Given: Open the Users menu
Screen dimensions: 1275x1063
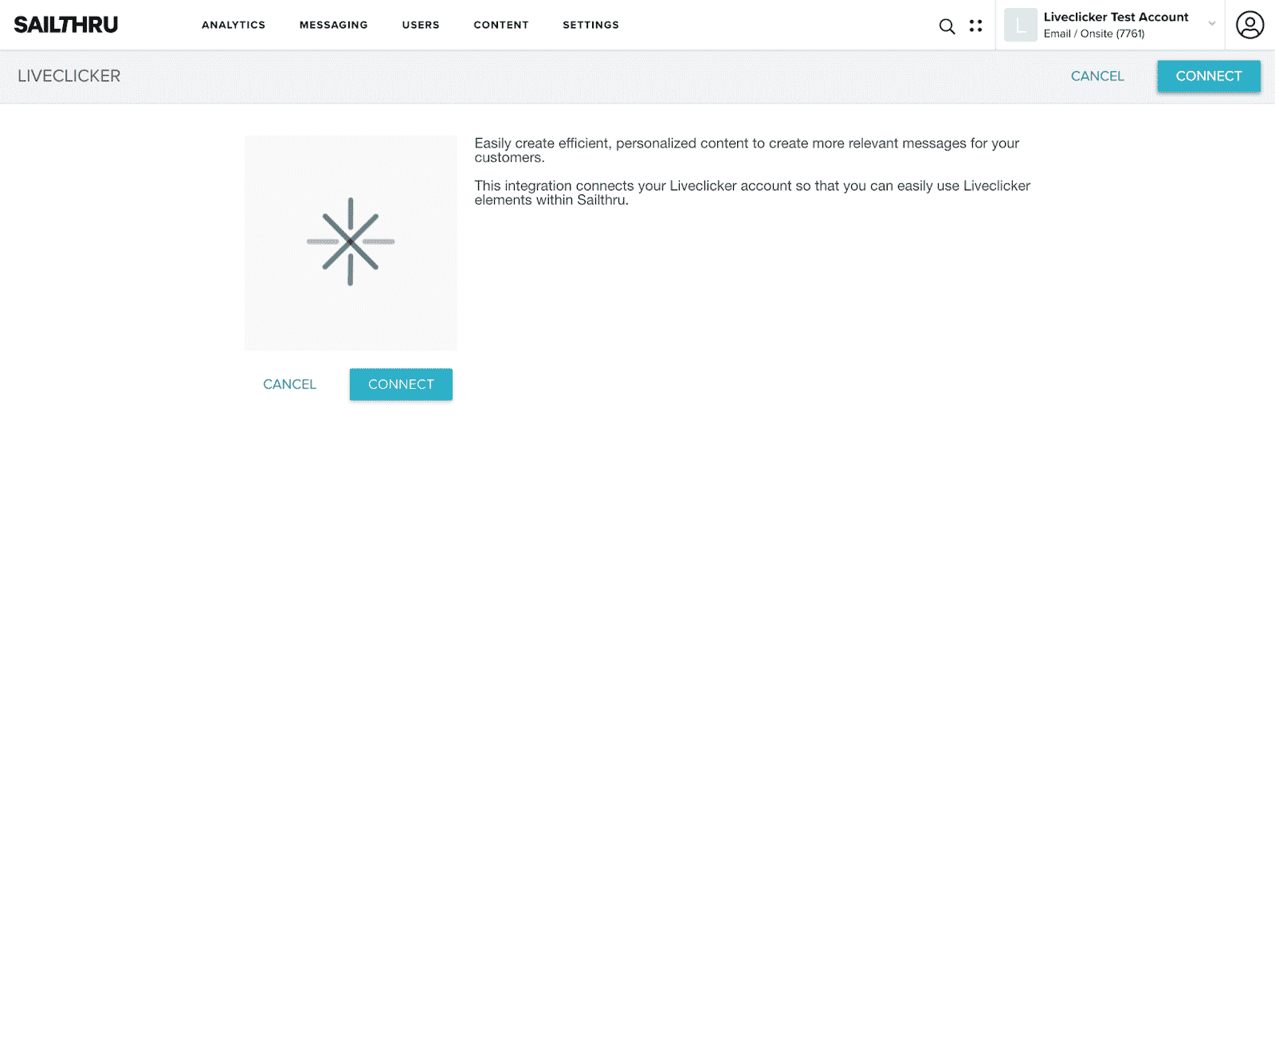Looking at the screenshot, I should pos(421,25).
